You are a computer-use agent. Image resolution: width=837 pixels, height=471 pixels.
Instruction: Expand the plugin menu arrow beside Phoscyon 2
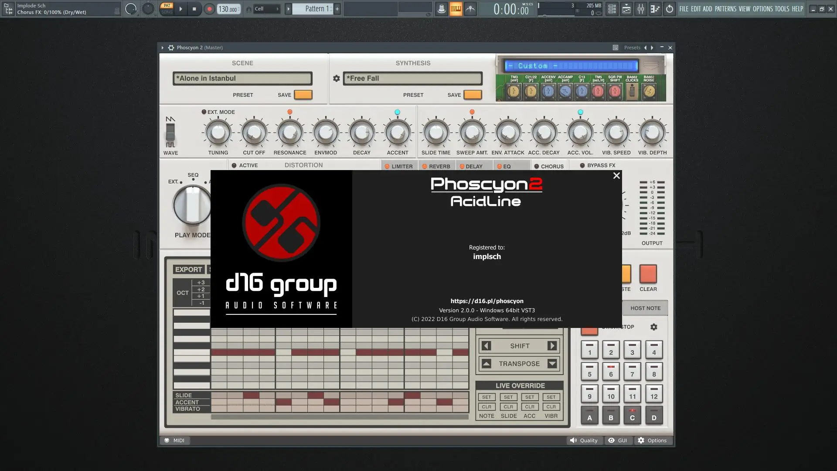[162, 48]
